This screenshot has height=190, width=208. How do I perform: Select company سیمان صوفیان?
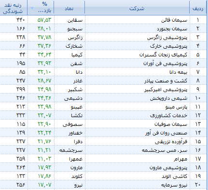tap(171, 124)
